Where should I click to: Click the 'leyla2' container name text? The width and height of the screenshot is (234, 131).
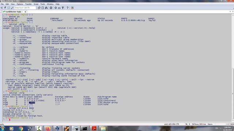[152, 20]
